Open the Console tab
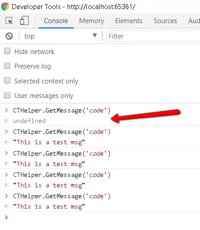Screen dimensions: 200x230 56,21
